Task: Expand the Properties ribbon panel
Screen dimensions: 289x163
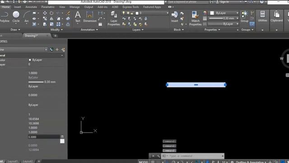Action: [212, 29]
